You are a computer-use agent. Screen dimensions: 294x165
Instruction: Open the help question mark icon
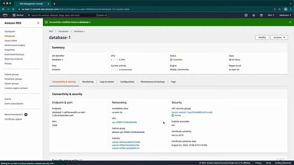click(x=261, y=15)
